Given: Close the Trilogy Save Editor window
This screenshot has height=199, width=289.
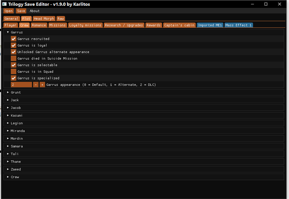Looking at the screenshot, I should (x=279, y=4).
